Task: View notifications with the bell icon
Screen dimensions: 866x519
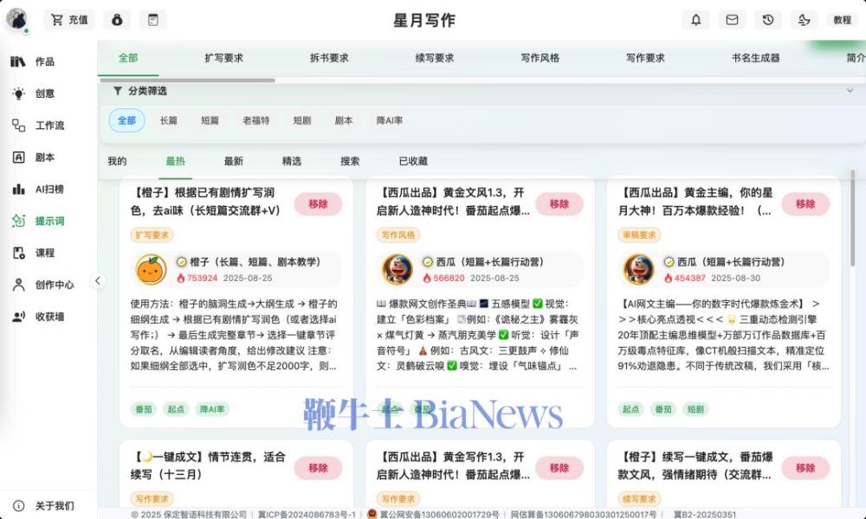Action: tap(695, 19)
